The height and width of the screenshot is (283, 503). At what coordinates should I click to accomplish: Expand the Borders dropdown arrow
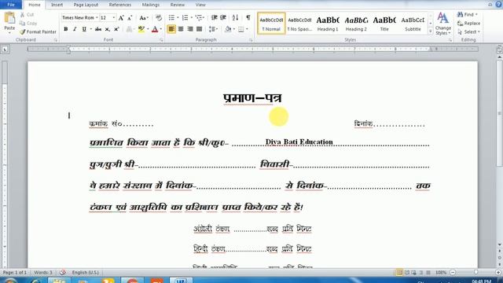(x=247, y=29)
